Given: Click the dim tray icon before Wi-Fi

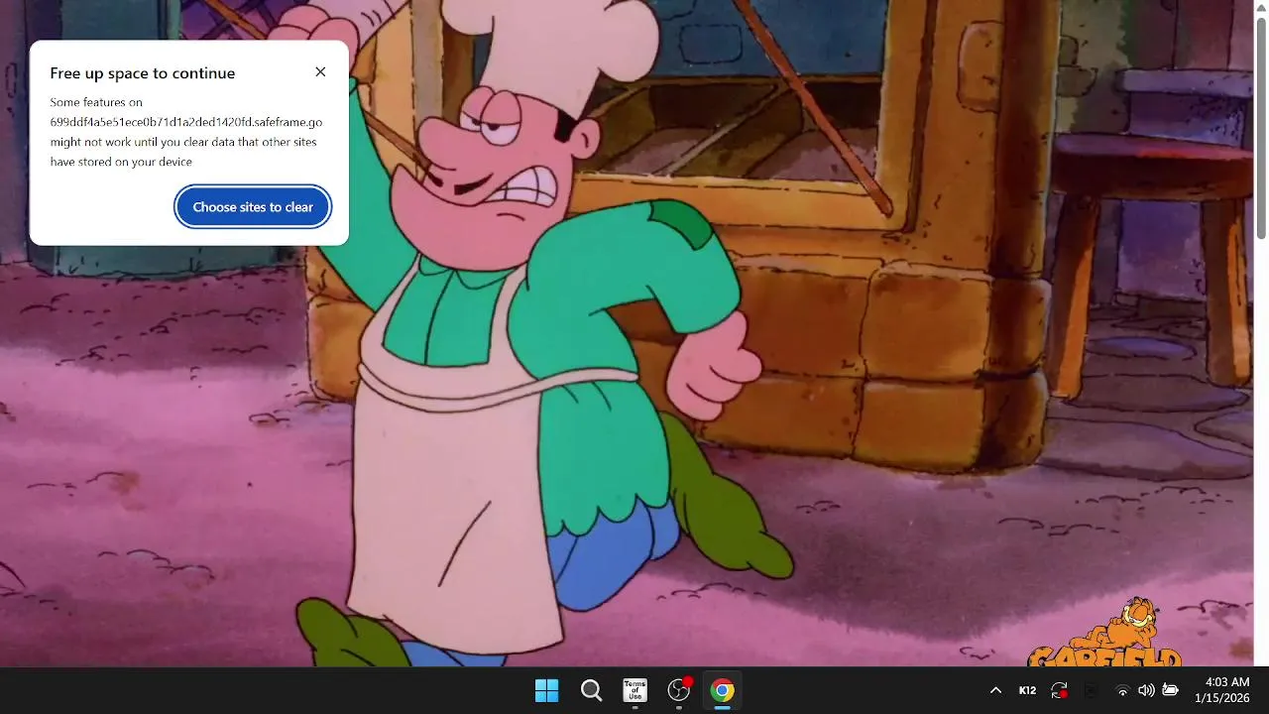Looking at the screenshot, I should click(x=1091, y=690).
